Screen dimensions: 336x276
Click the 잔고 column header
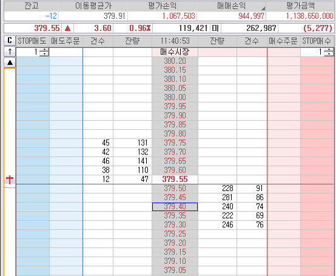(x=32, y=6)
